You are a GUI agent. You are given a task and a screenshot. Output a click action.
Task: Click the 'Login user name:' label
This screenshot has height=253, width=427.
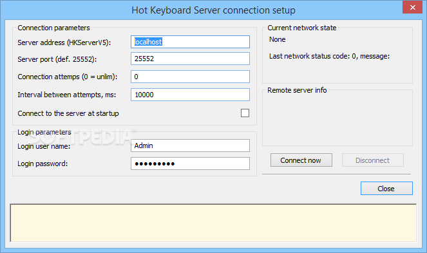(x=44, y=146)
